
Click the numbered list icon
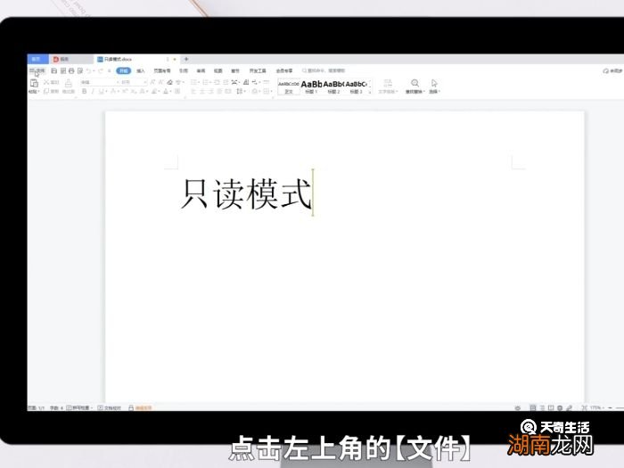pyautogui.click(x=206, y=82)
